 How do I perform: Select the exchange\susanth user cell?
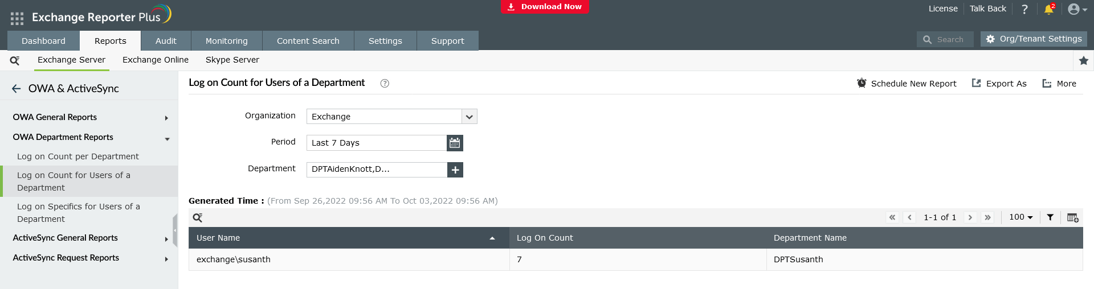tap(349, 259)
